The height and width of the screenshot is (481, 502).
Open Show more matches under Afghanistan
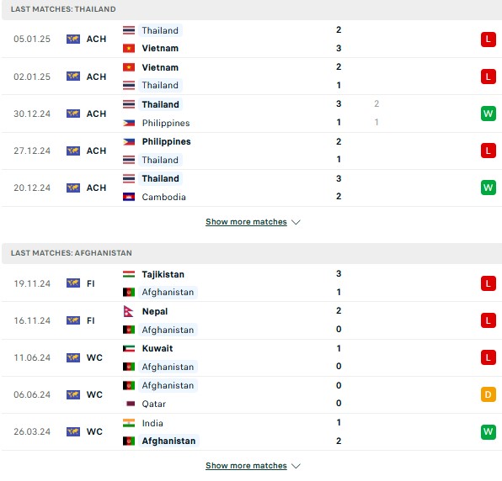[246, 466]
